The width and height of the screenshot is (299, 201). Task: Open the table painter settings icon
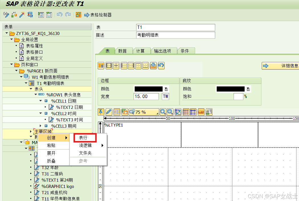[209, 112]
